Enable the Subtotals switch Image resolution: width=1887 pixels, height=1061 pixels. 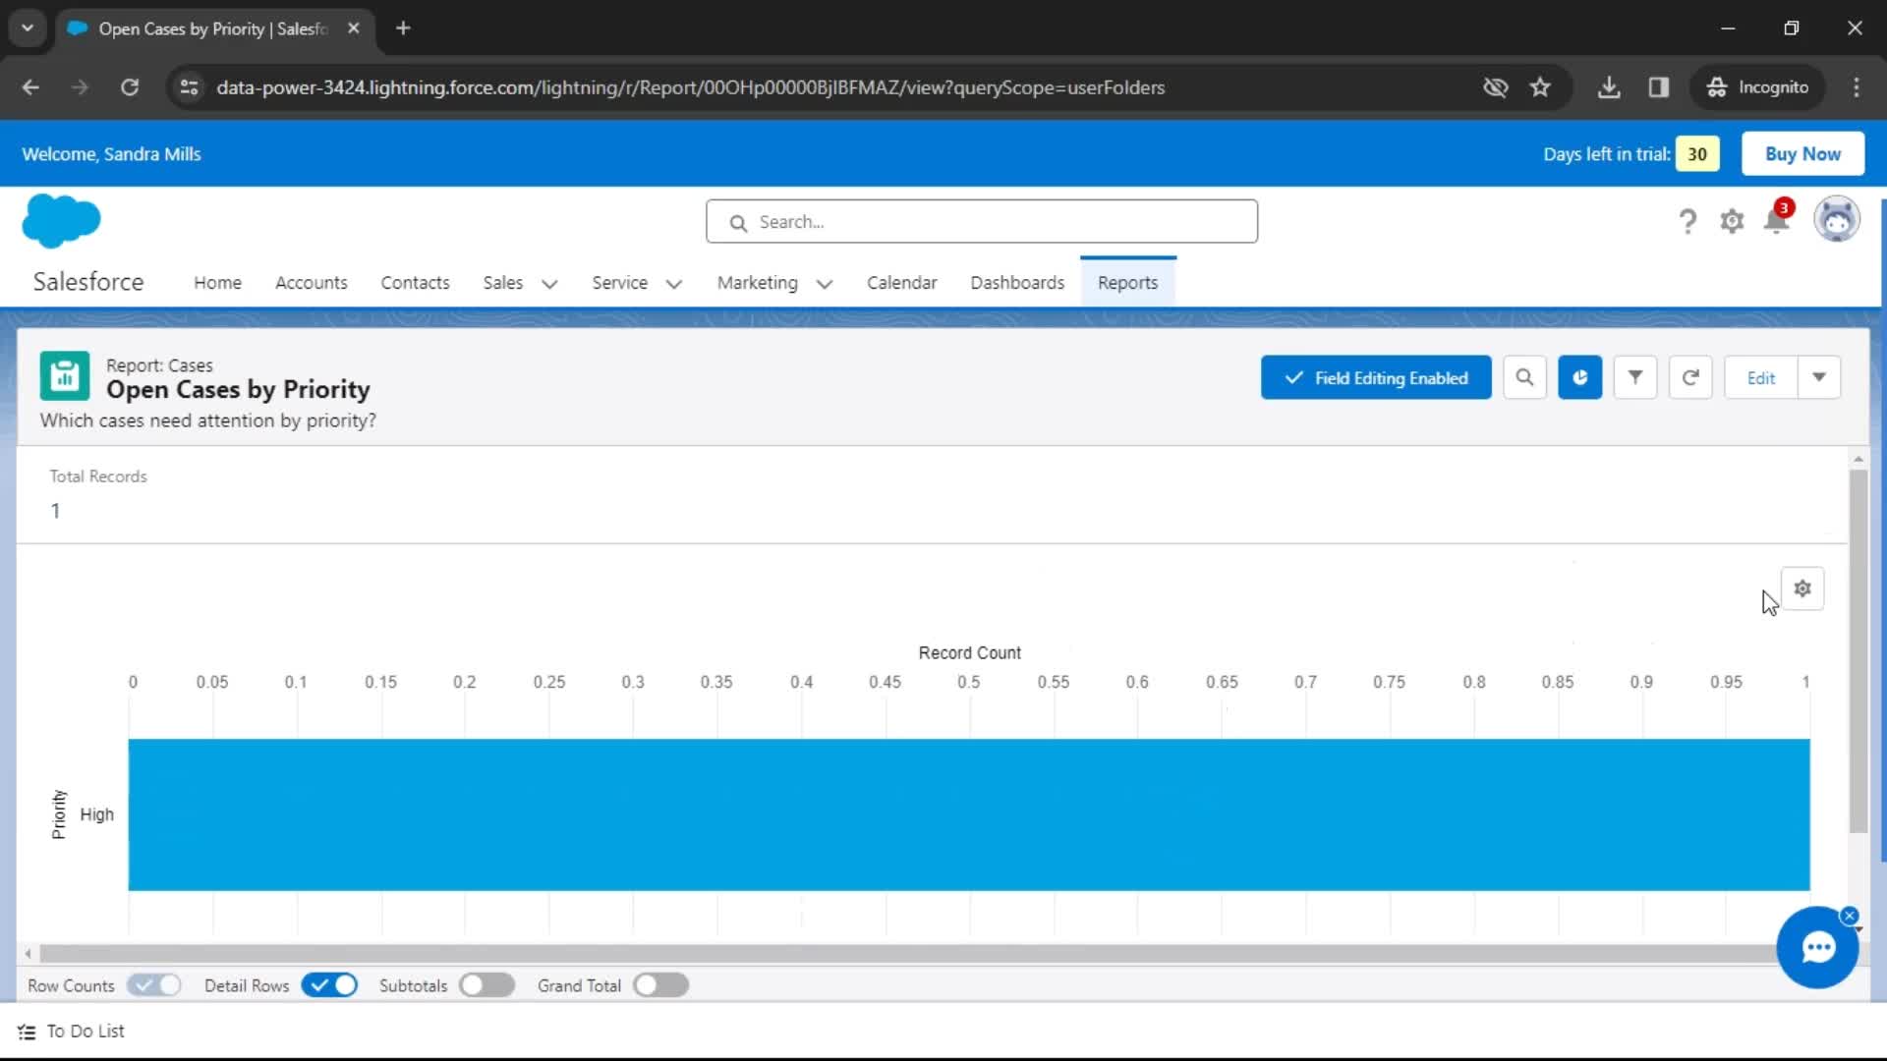pyautogui.click(x=486, y=985)
